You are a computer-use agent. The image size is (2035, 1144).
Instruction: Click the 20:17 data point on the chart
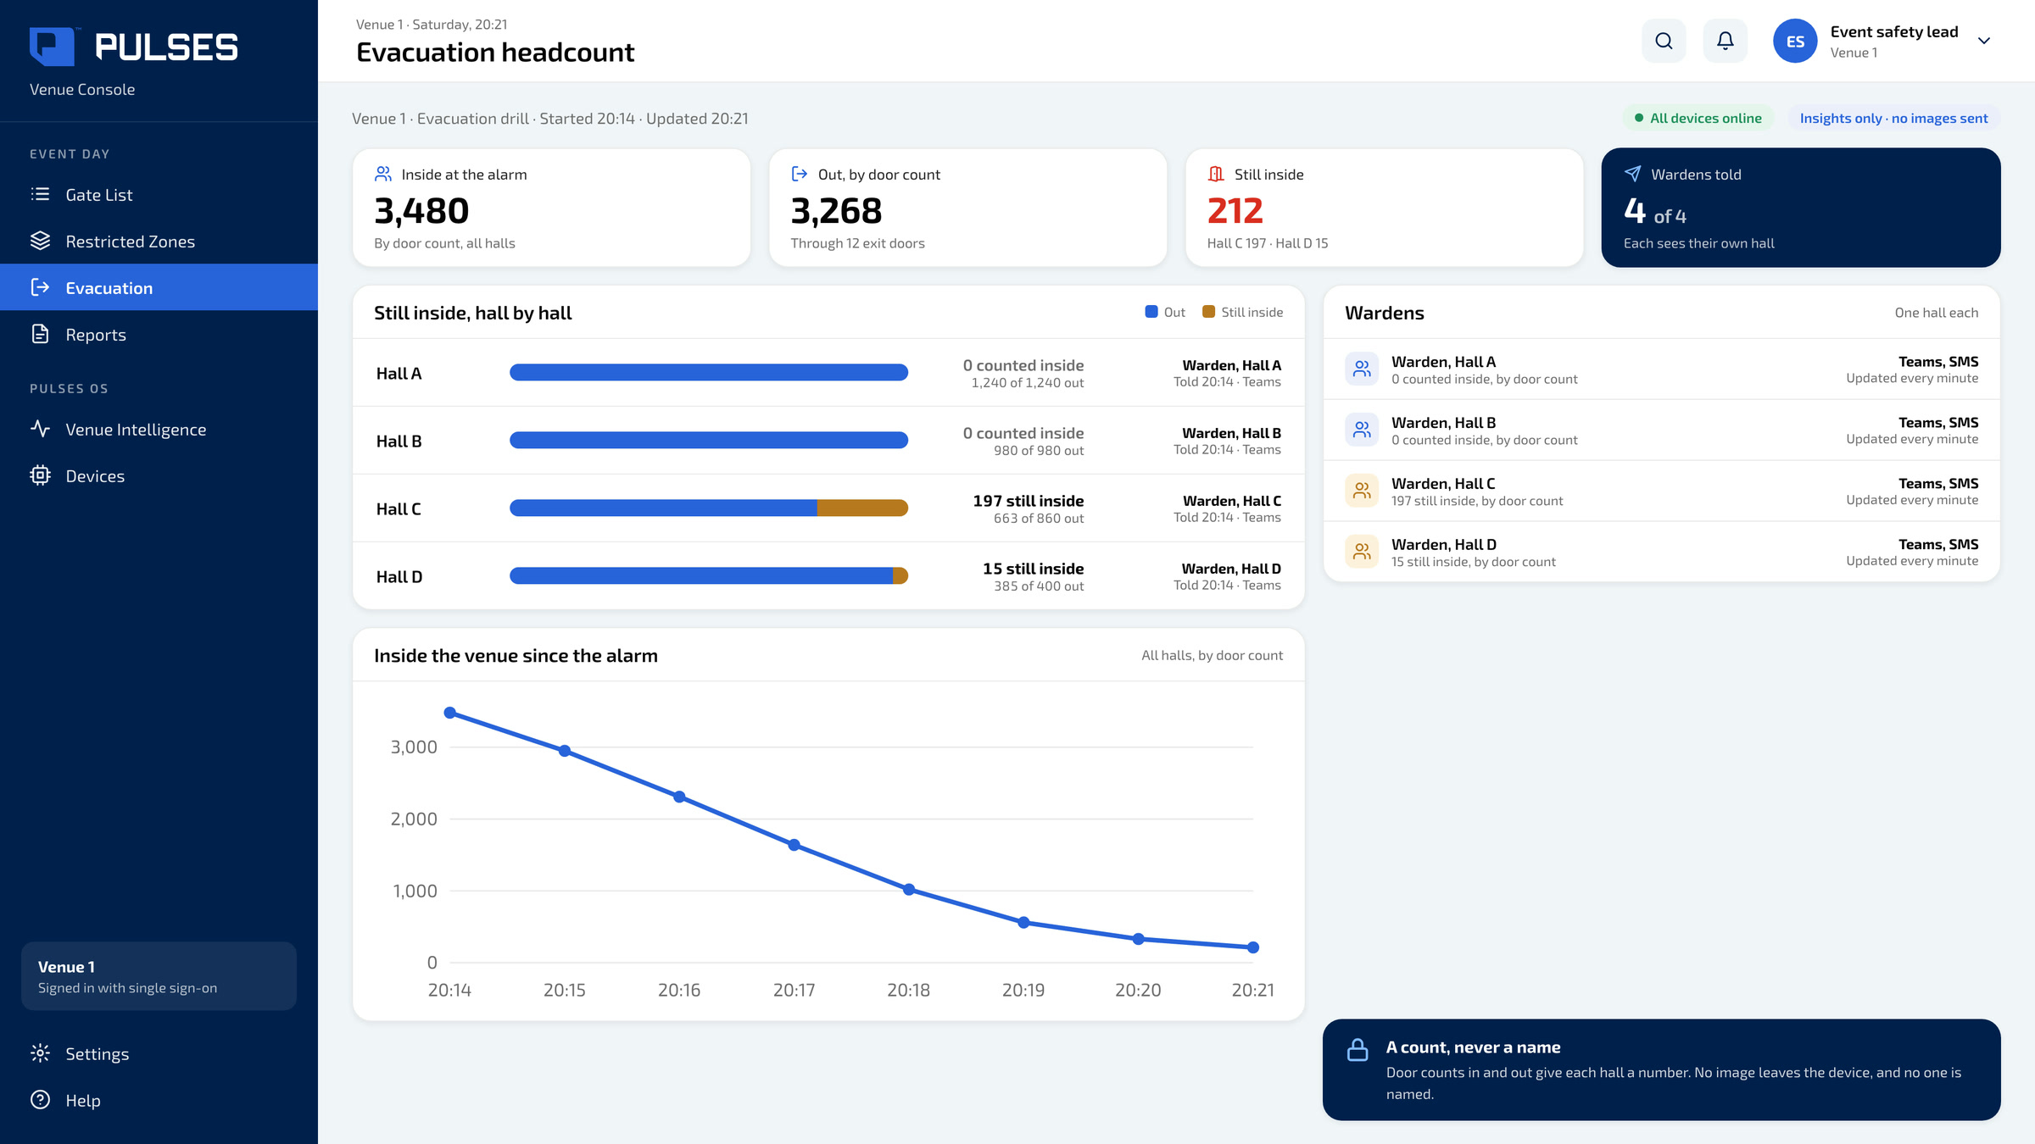click(x=794, y=845)
